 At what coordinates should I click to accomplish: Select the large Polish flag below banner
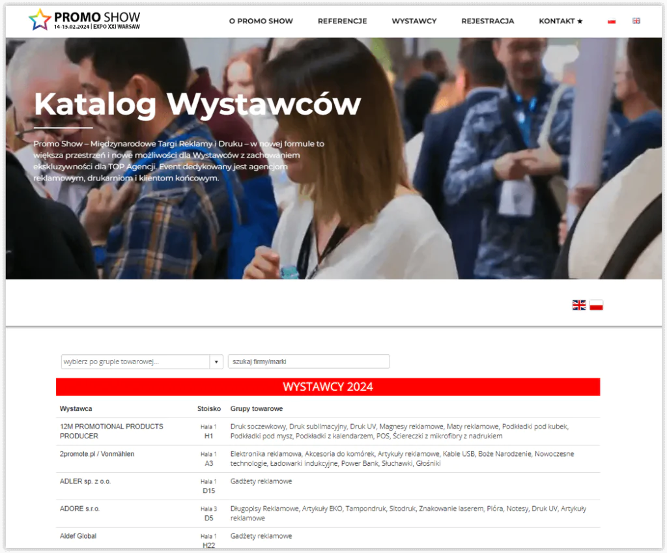597,305
